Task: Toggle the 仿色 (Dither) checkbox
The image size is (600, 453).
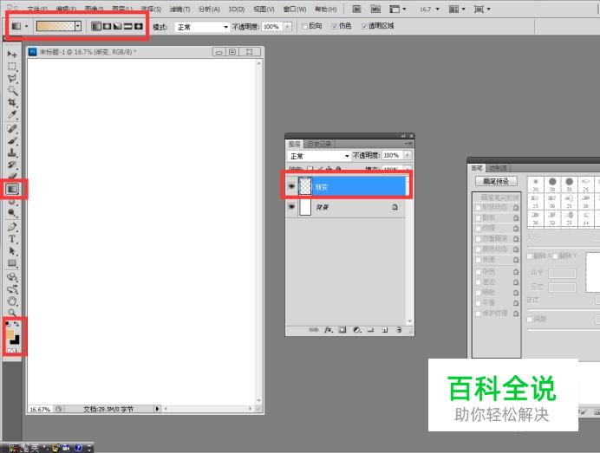Action: [x=335, y=26]
